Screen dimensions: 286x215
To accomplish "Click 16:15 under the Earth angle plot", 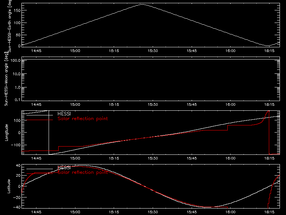I will [x=269, y=51].
